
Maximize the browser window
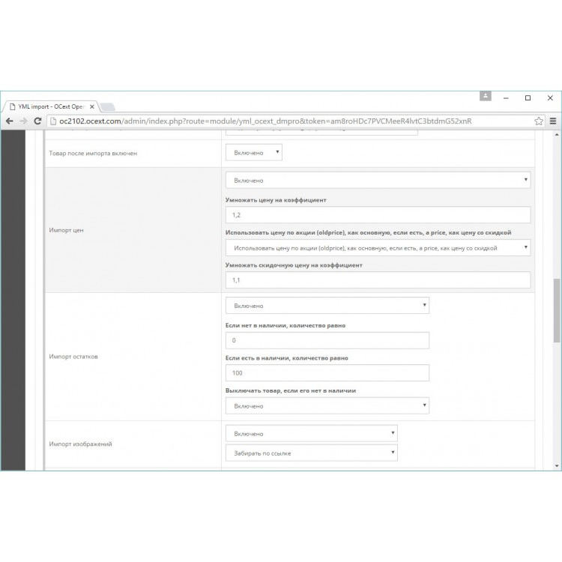(x=528, y=98)
